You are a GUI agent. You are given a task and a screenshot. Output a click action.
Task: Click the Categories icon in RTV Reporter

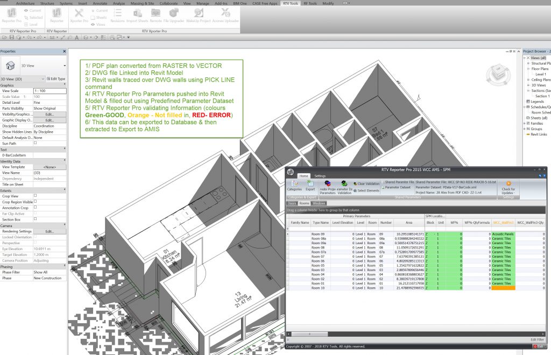click(294, 185)
